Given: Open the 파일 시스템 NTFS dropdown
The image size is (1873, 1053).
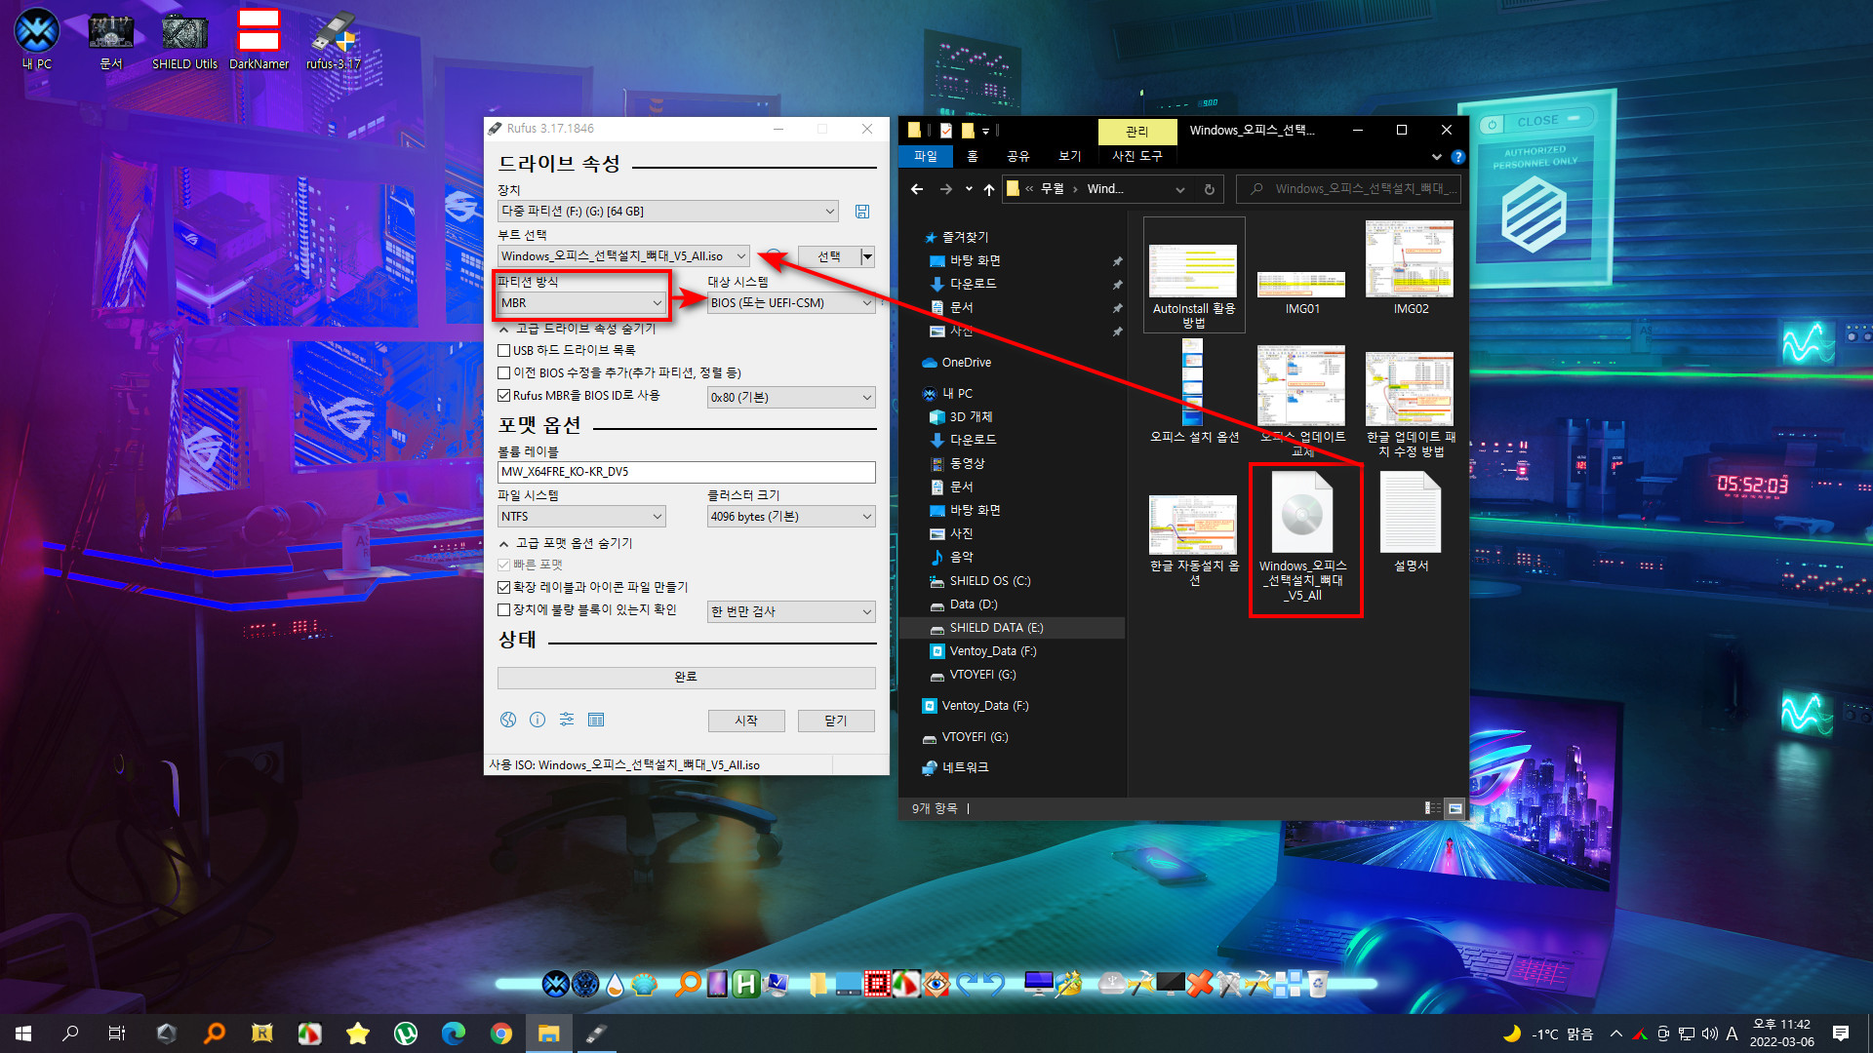Looking at the screenshot, I should (581, 517).
